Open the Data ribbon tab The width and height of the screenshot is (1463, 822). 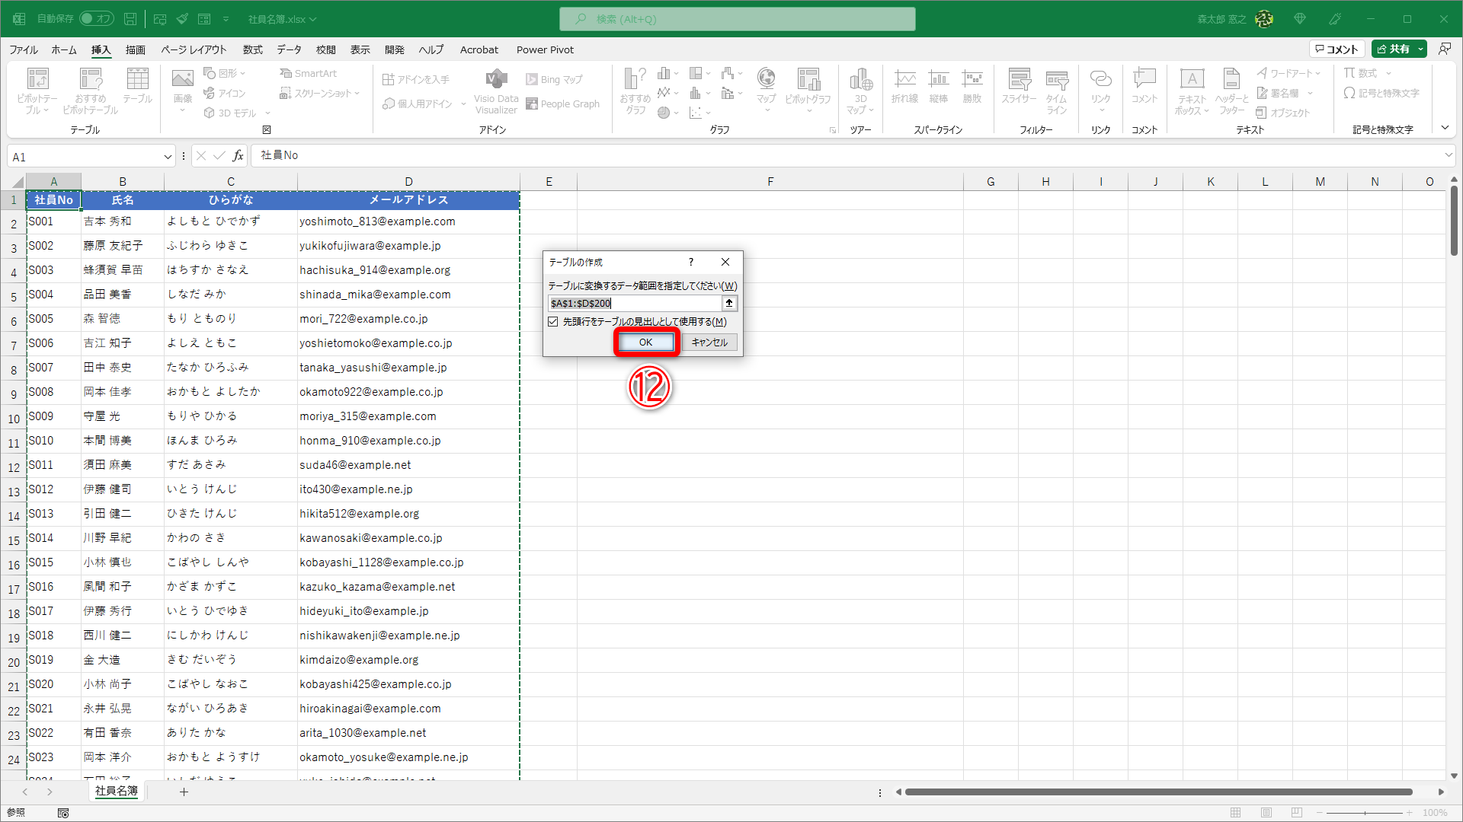click(289, 49)
